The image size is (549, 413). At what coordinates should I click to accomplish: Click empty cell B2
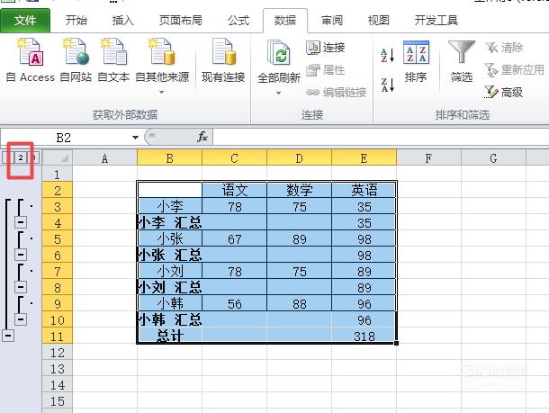click(x=170, y=190)
